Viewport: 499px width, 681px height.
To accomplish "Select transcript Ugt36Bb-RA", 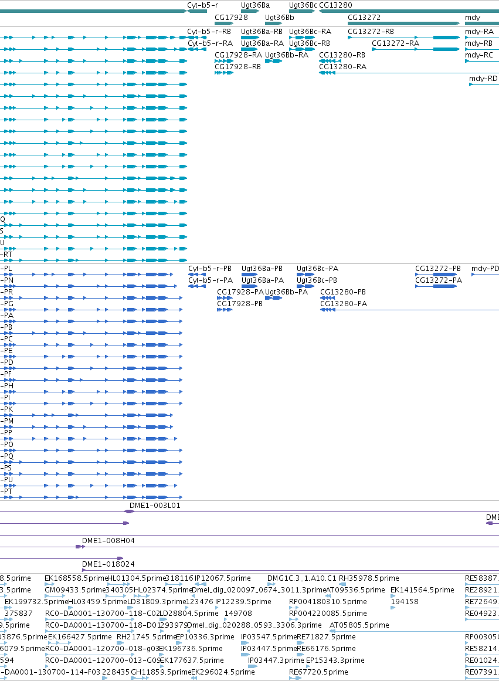I will (x=287, y=55).
